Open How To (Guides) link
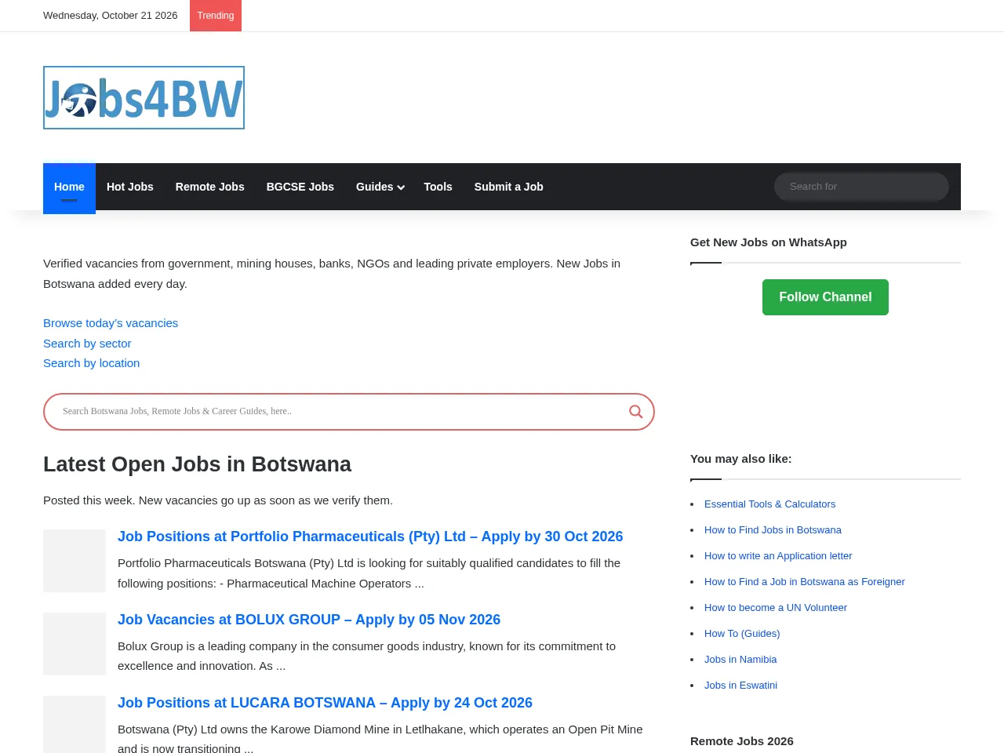This screenshot has width=1004, height=753. tap(742, 634)
